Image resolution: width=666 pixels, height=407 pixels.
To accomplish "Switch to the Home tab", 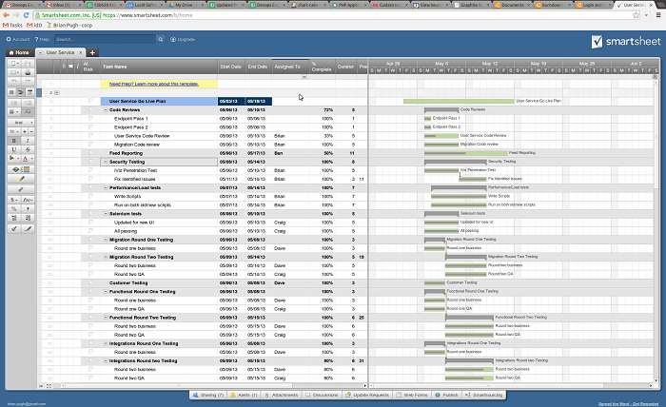I will (19, 52).
